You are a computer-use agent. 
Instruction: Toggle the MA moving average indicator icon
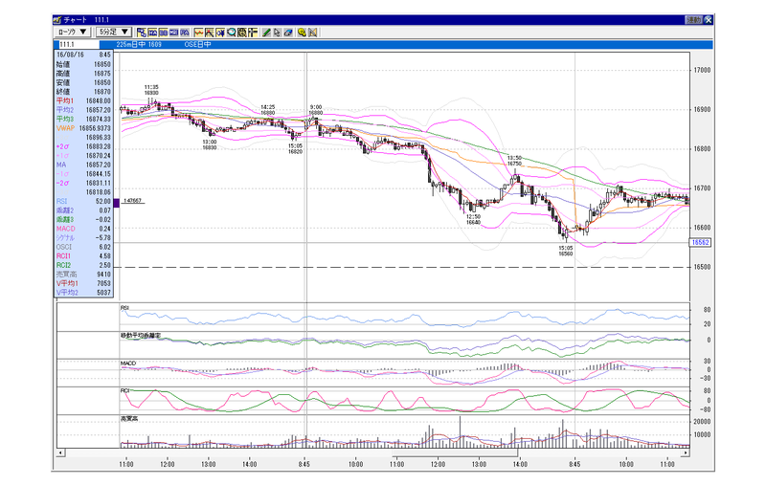pos(152,33)
